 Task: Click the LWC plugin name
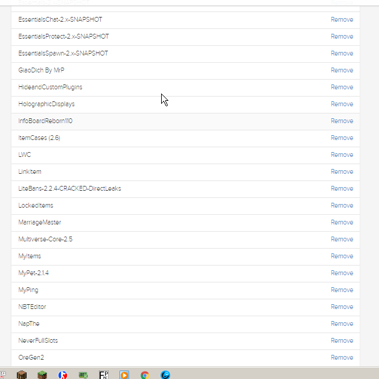25,155
